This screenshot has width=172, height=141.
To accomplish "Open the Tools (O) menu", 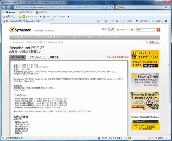I will [158, 21].
